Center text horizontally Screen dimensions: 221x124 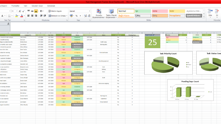point(32,16)
